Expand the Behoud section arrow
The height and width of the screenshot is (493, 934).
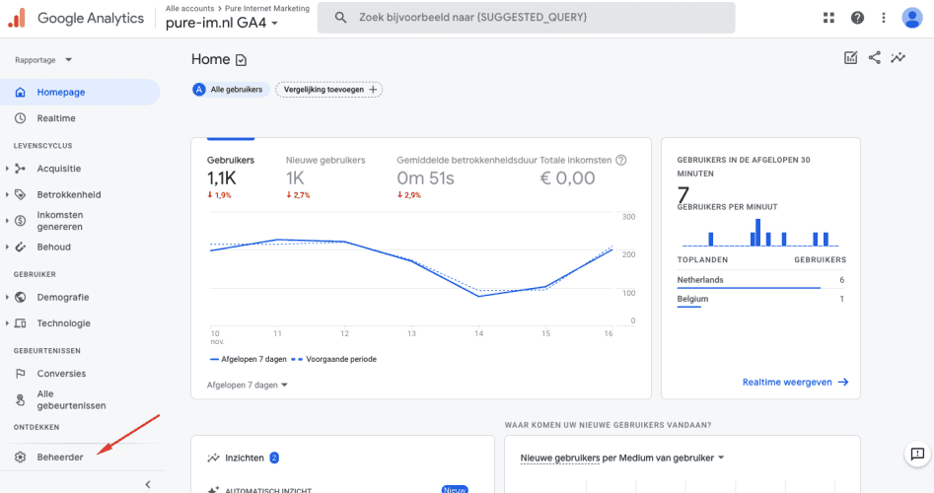[7, 247]
